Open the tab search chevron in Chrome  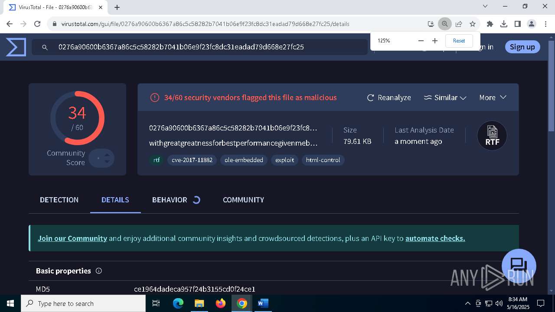tap(485, 6)
